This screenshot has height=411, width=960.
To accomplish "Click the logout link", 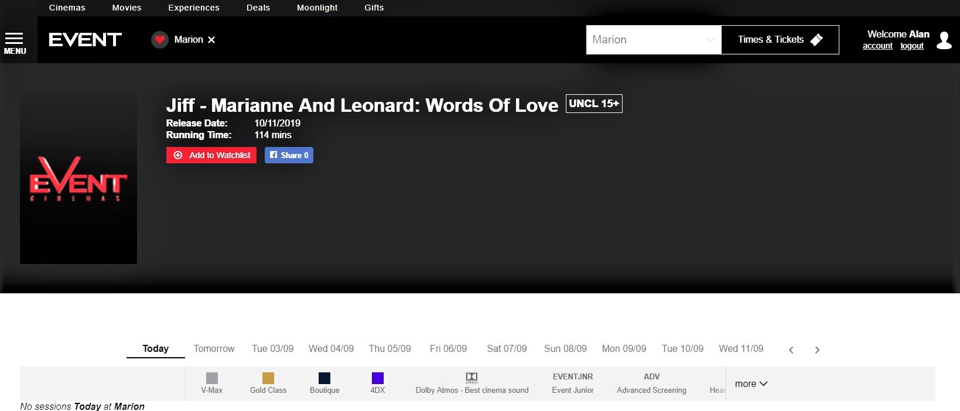I will tap(912, 46).
